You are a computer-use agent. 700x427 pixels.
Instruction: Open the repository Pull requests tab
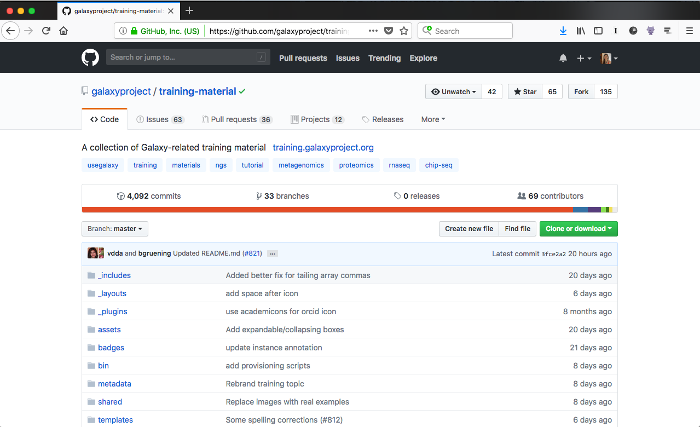pos(237,119)
